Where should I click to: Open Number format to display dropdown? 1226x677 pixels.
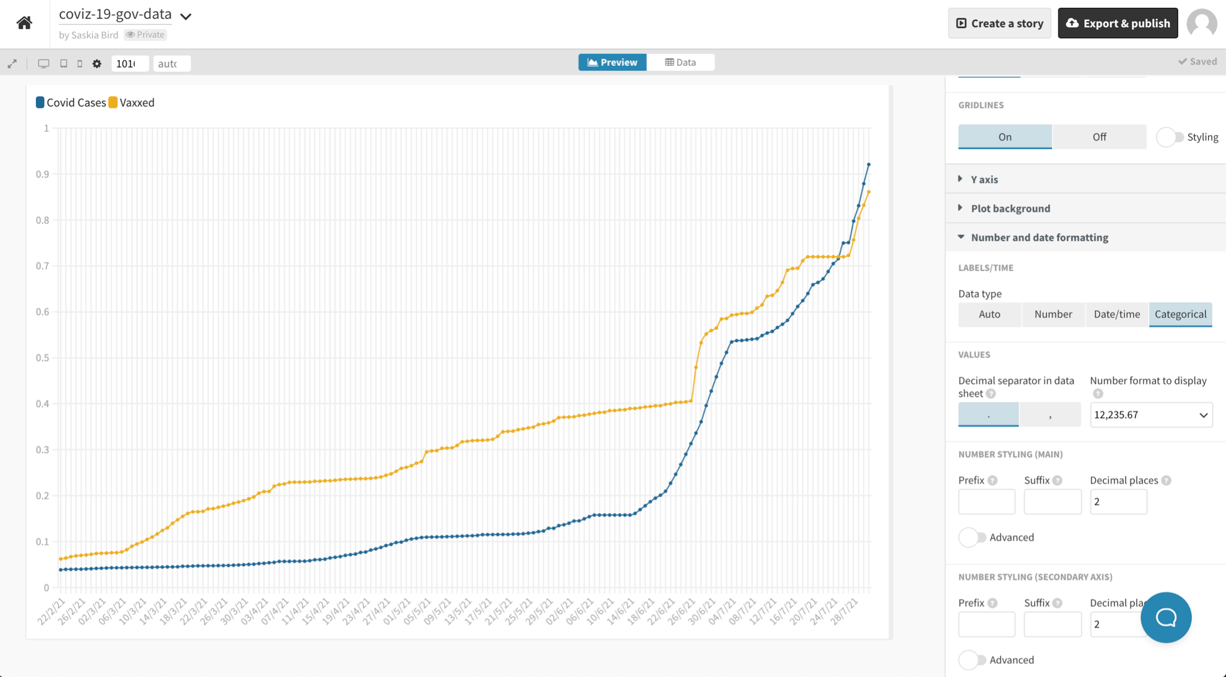coord(1151,415)
